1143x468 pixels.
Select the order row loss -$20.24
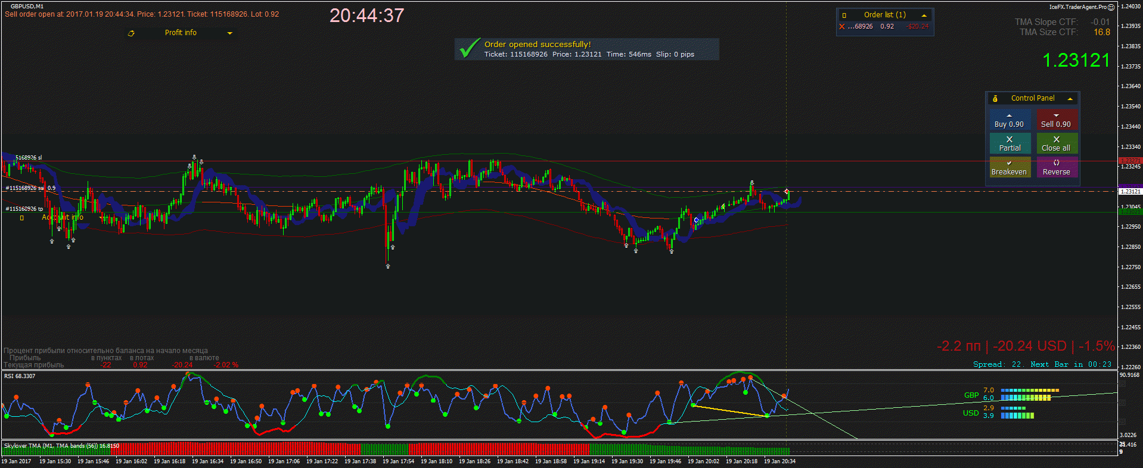tap(917, 27)
